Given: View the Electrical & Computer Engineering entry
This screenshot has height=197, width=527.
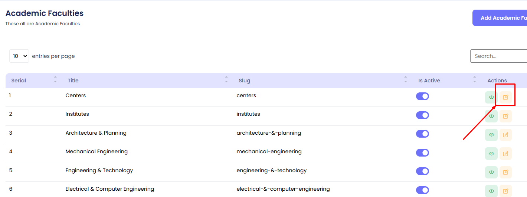Looking at the screenshot, I should pos(491,191).
